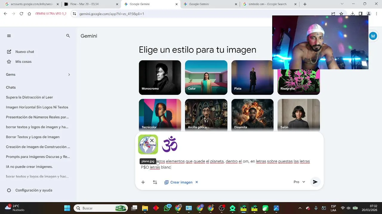Toggle the Crear imagen tool chip

coord(178,182)
